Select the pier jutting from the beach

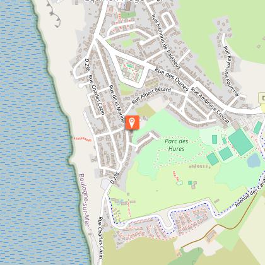point(54,15)
